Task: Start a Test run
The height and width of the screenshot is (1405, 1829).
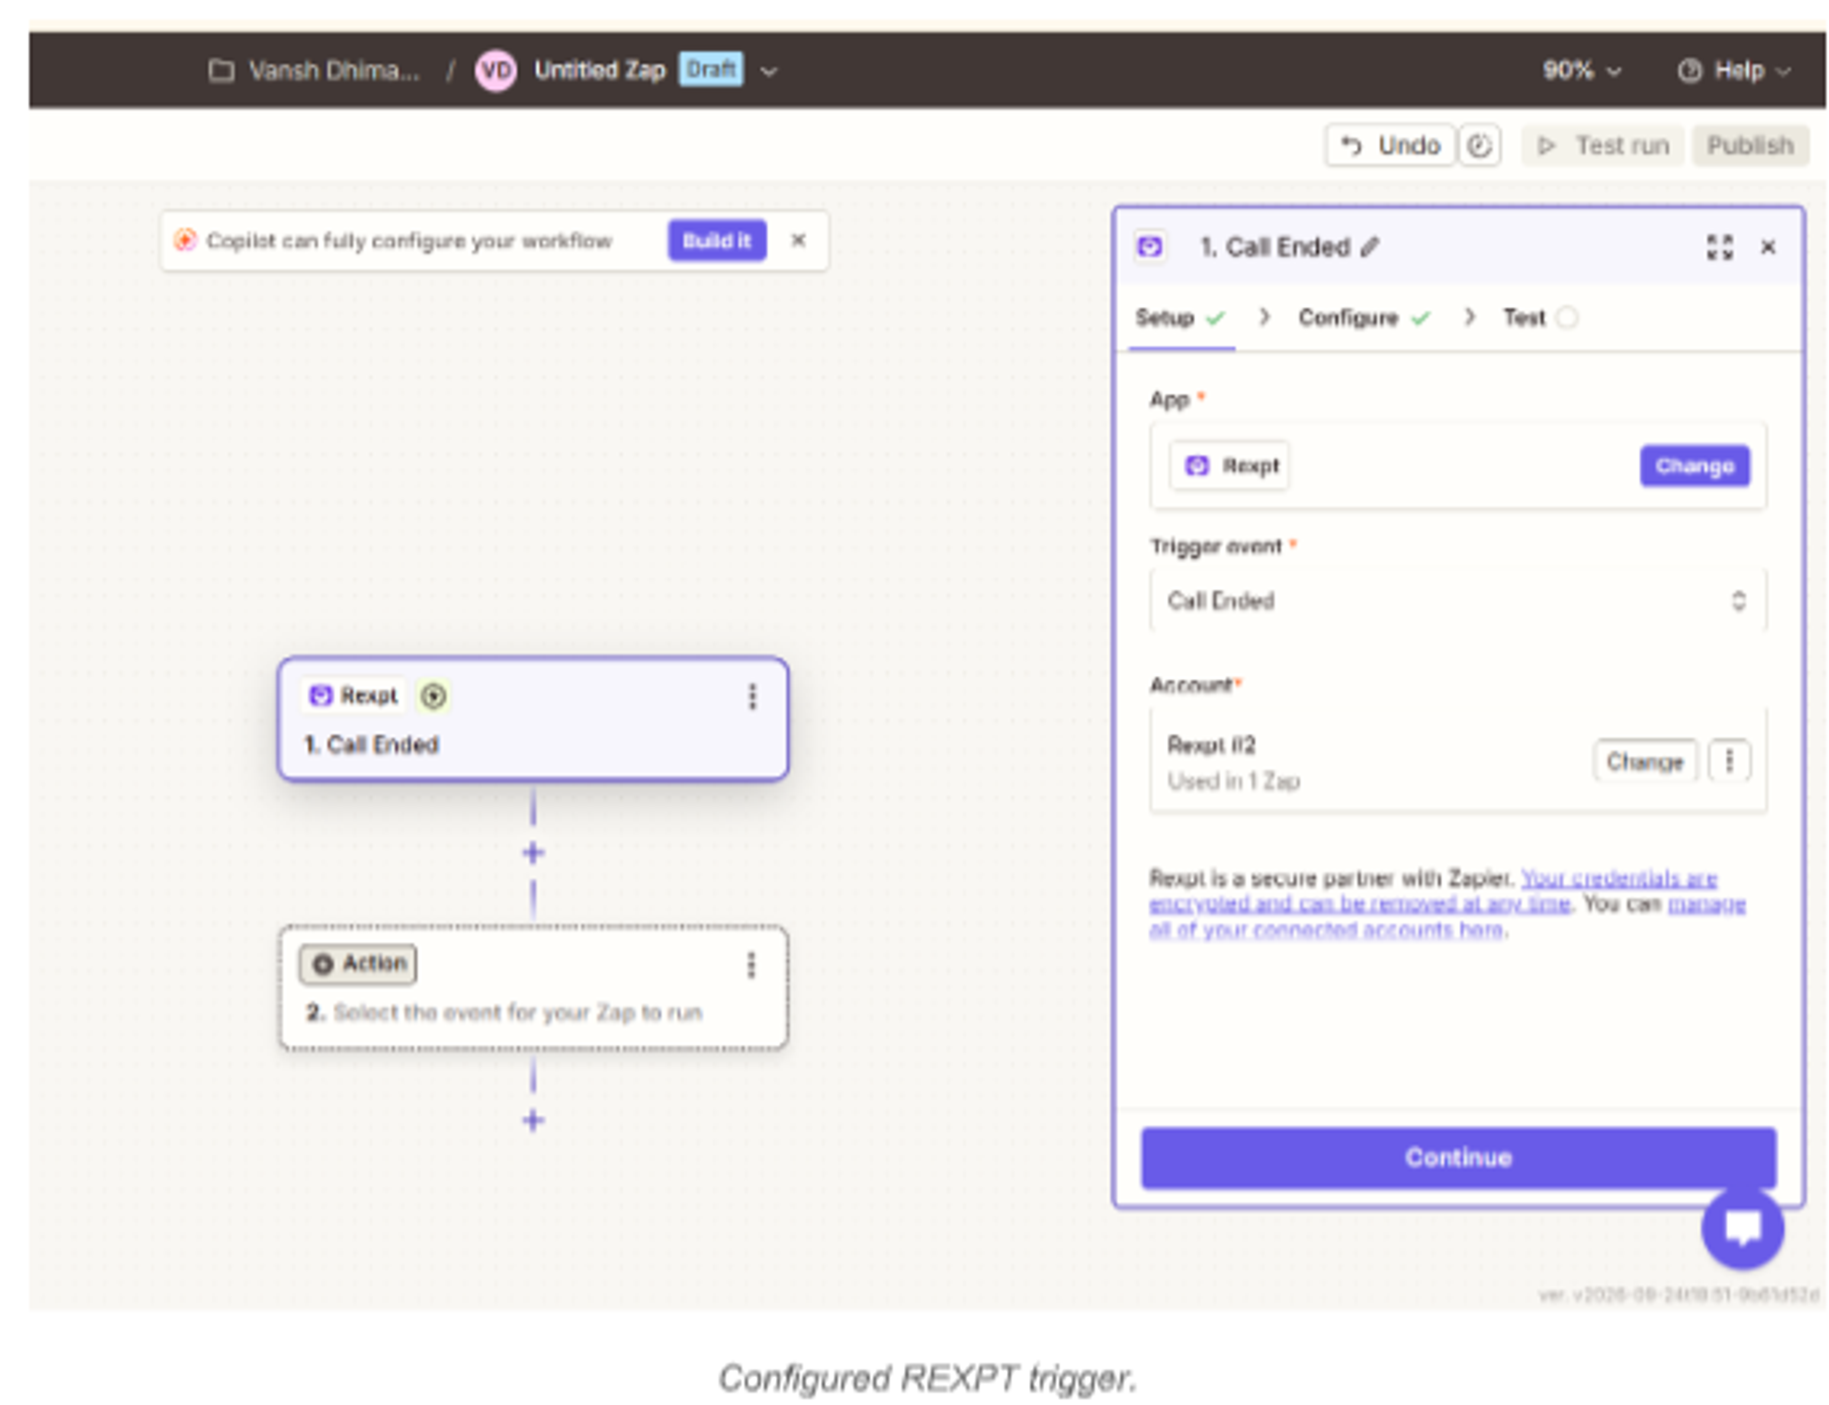Action: point(1601,146)
